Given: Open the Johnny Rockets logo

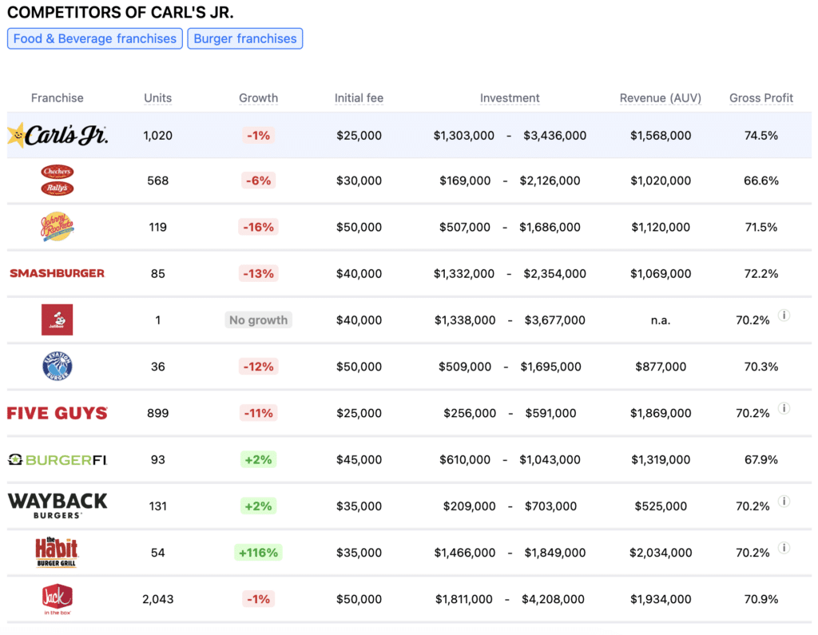Looking at the screenshot, I should (x=58, y=227).
